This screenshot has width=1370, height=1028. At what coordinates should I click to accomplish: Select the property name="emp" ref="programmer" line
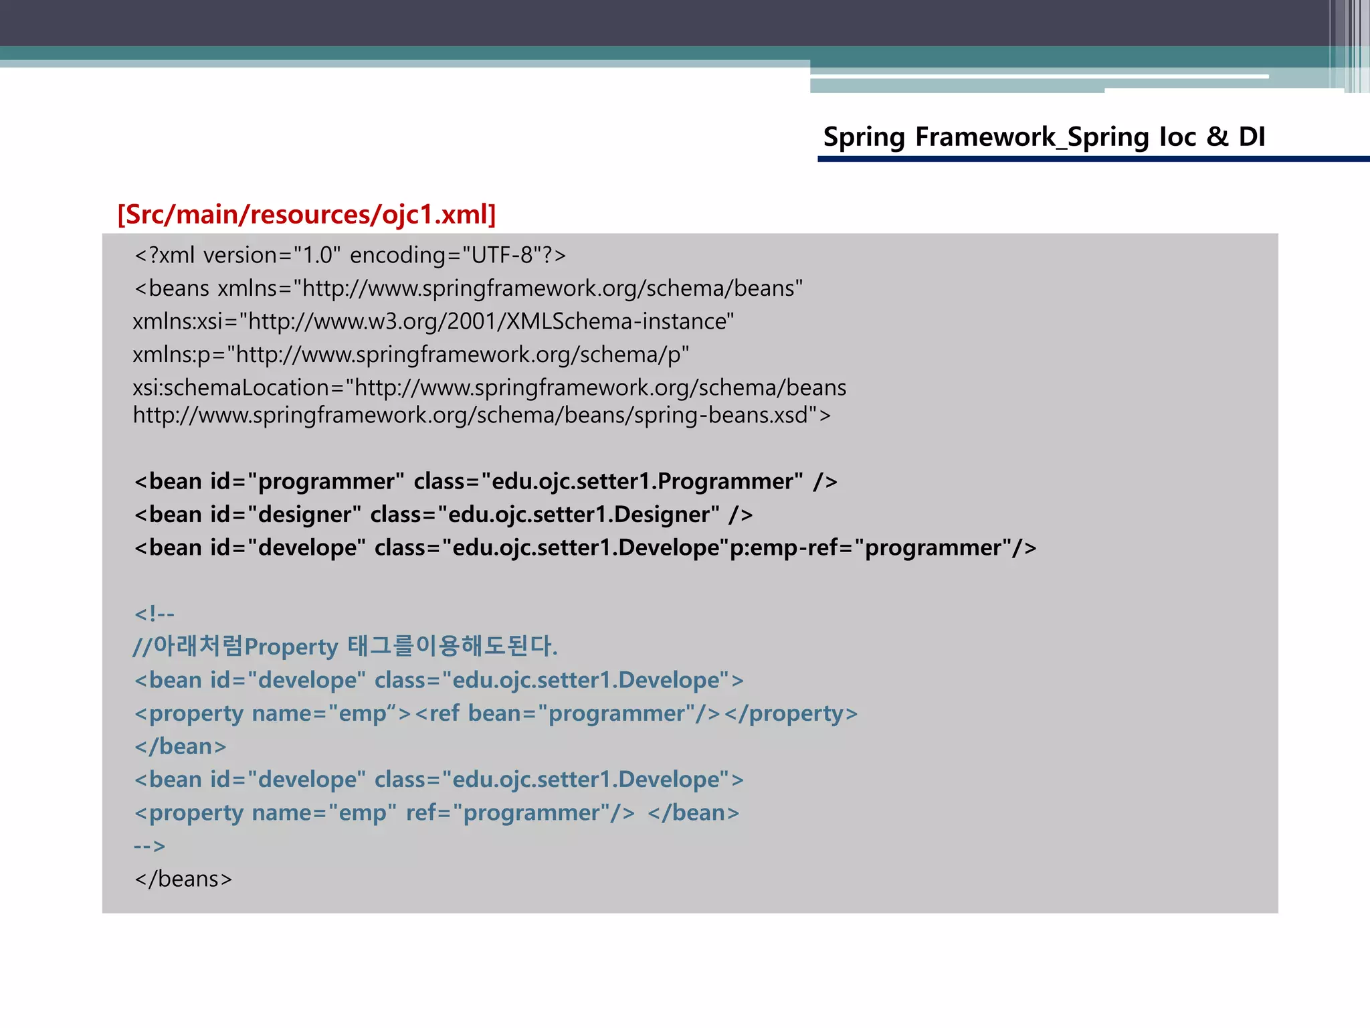pos(437,813)
